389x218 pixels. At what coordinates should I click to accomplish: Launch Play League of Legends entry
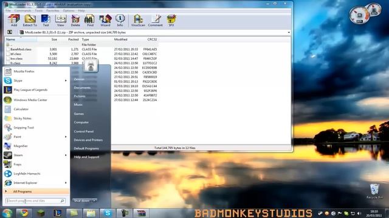coord(36,90)
